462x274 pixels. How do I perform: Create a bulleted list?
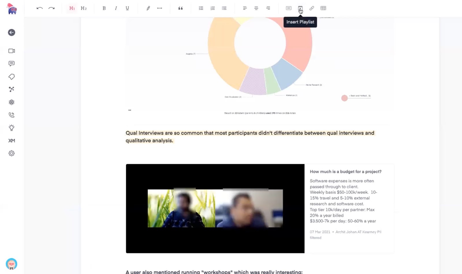pos(201,8)
